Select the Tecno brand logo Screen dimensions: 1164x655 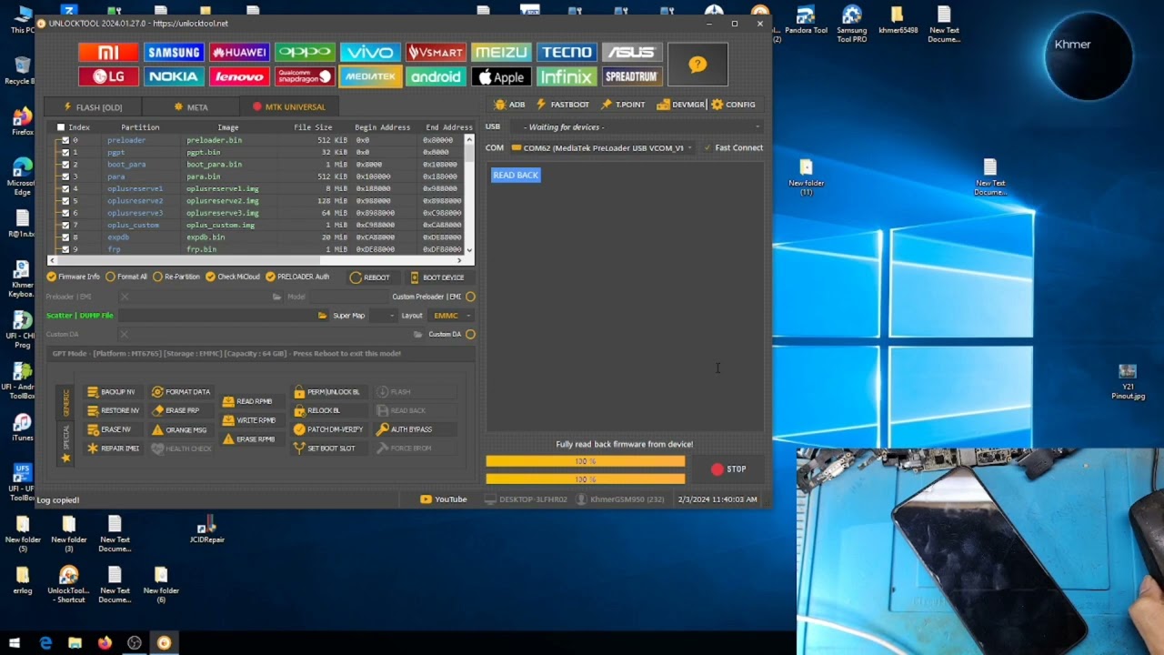pos(567,52)
